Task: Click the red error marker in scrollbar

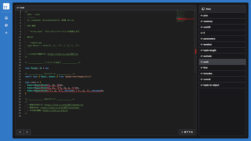Action: point(196,52)
